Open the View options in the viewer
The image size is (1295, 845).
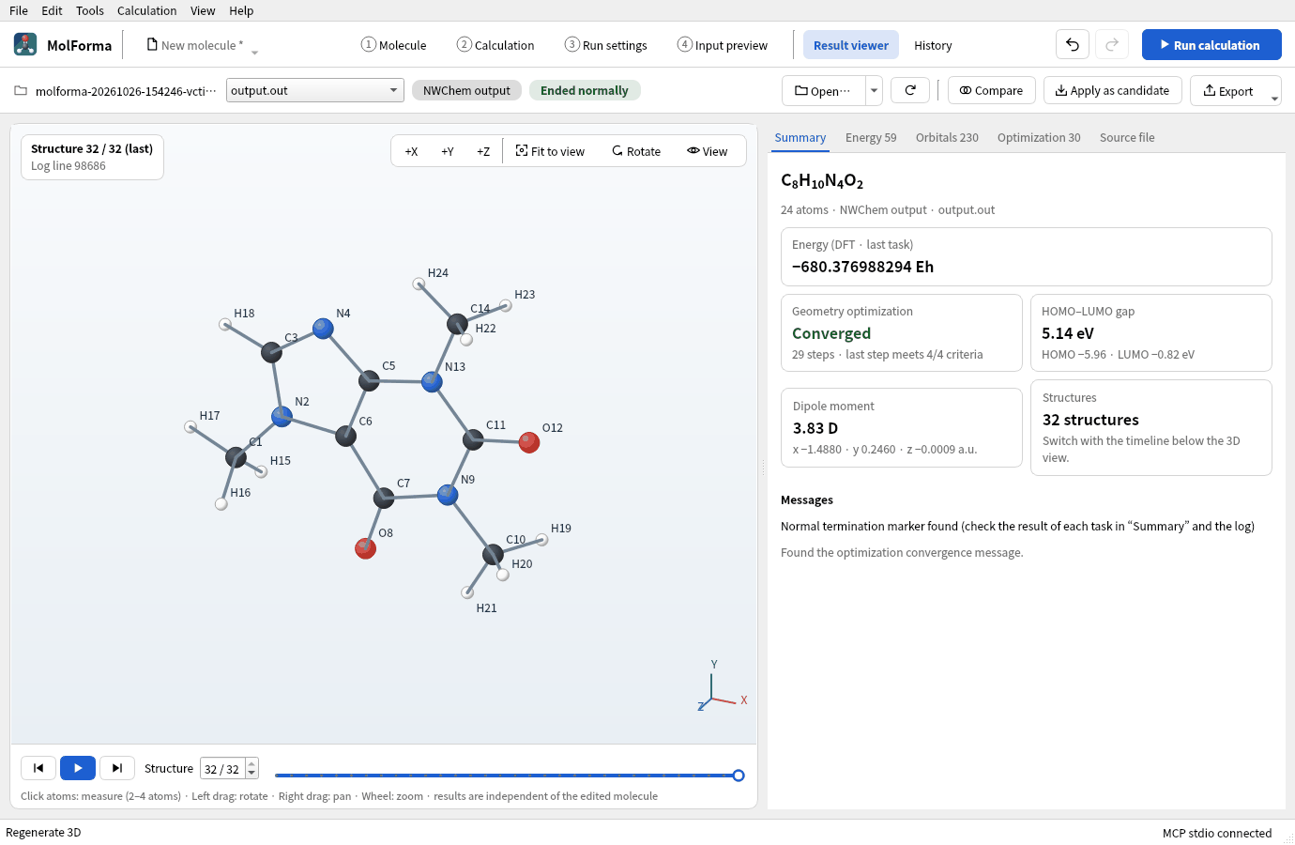[x=708, y=151]
